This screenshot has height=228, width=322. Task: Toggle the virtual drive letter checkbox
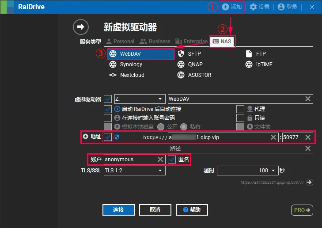108,99
